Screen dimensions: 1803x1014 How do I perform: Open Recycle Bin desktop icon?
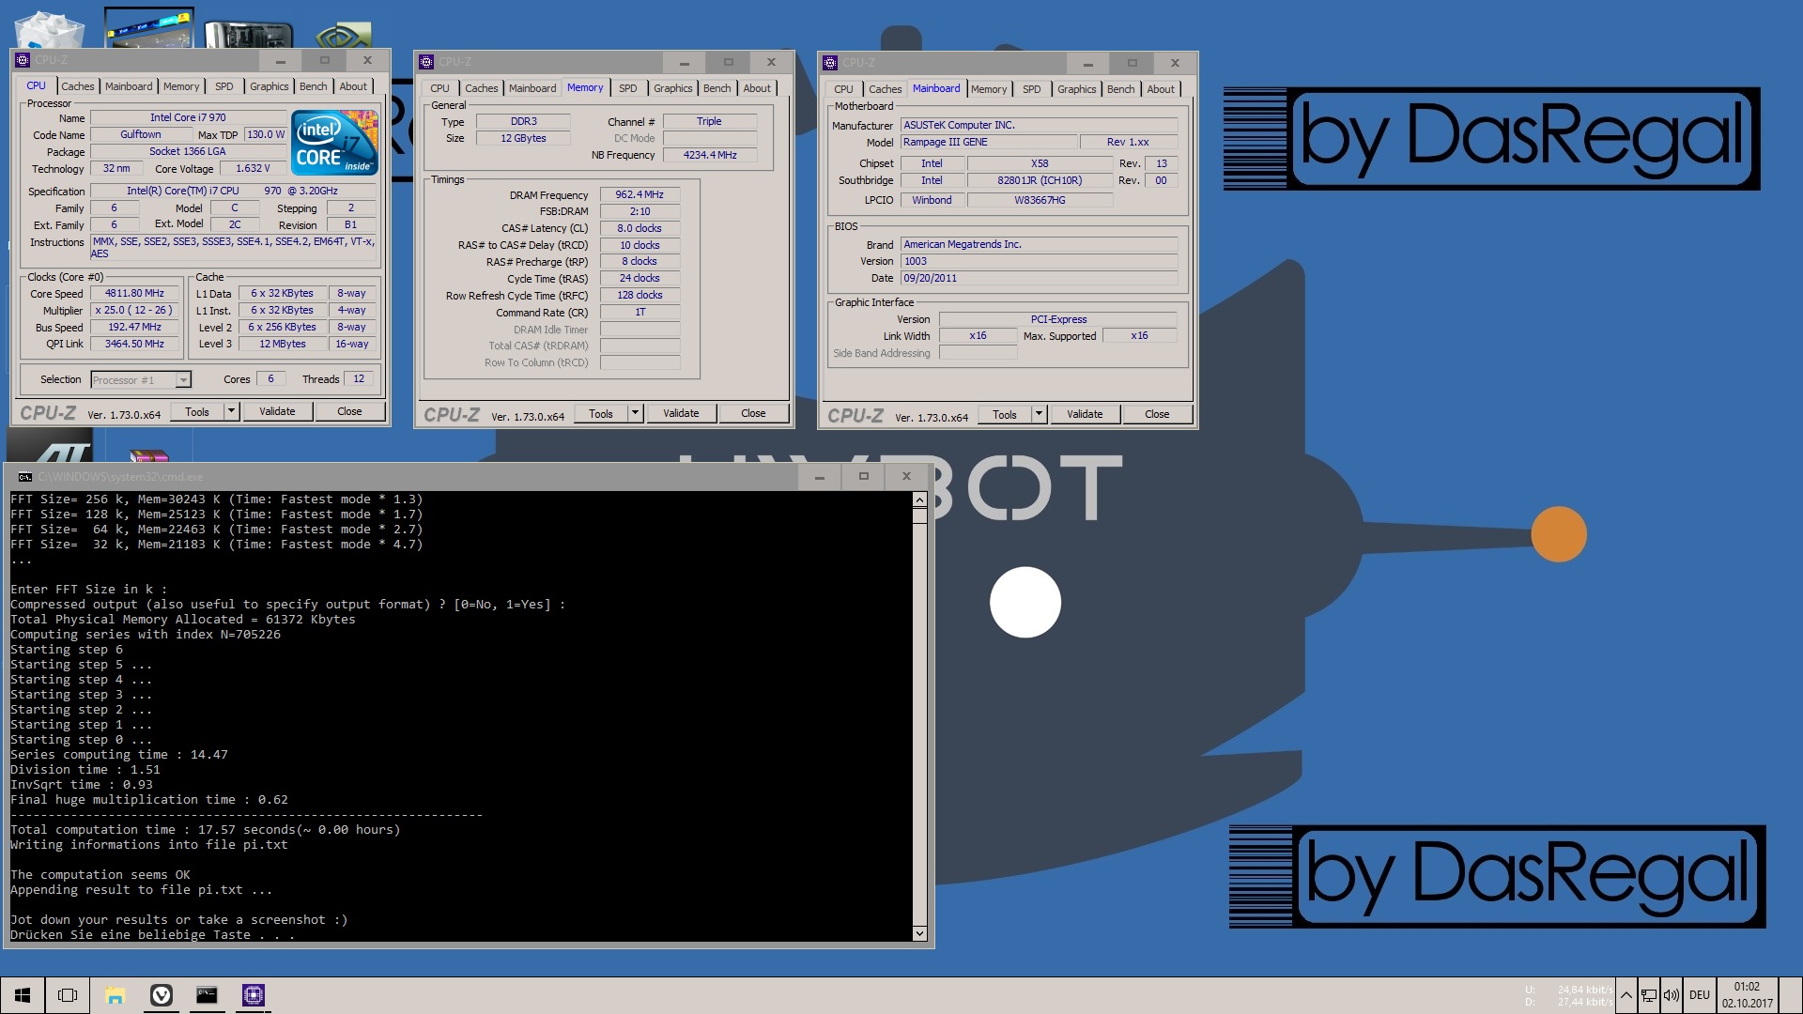tap(50, 28)
